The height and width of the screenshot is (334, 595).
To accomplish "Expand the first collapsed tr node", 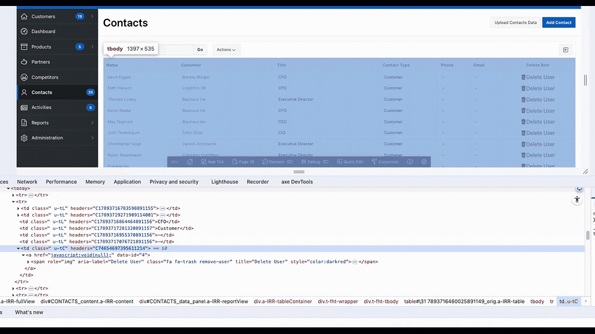I will coord(13,195).
